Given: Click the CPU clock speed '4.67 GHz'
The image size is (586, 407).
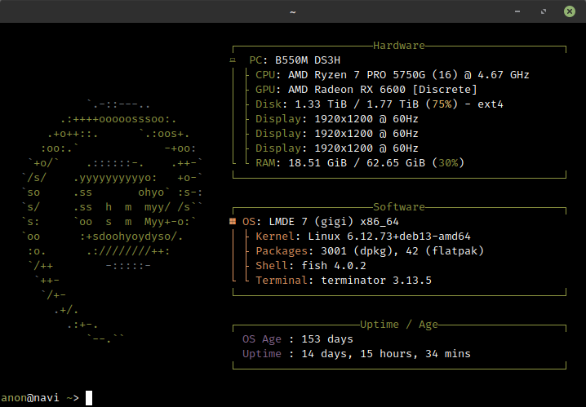Looking at the screenshot, I should click(x=504, y=75).
